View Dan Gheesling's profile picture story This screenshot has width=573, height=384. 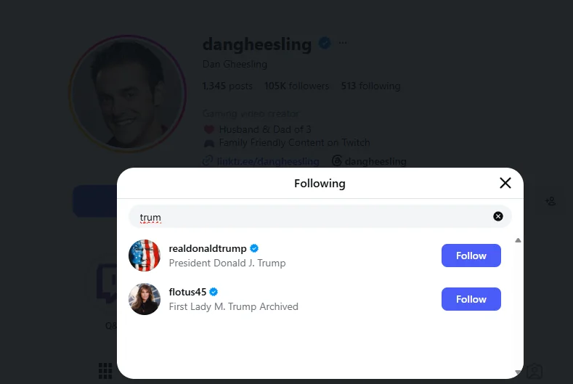(x=128, y=94)
